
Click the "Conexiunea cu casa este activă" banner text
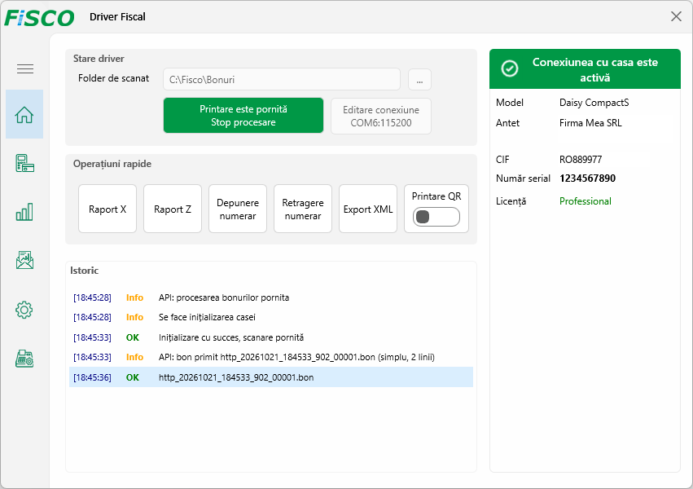pyautogui.click(x=595, y=70)
